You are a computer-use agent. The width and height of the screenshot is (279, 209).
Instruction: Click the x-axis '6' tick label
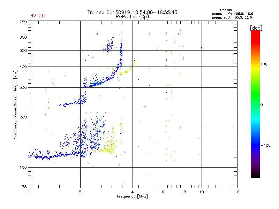pyautogui.click(x=163, y=192)
